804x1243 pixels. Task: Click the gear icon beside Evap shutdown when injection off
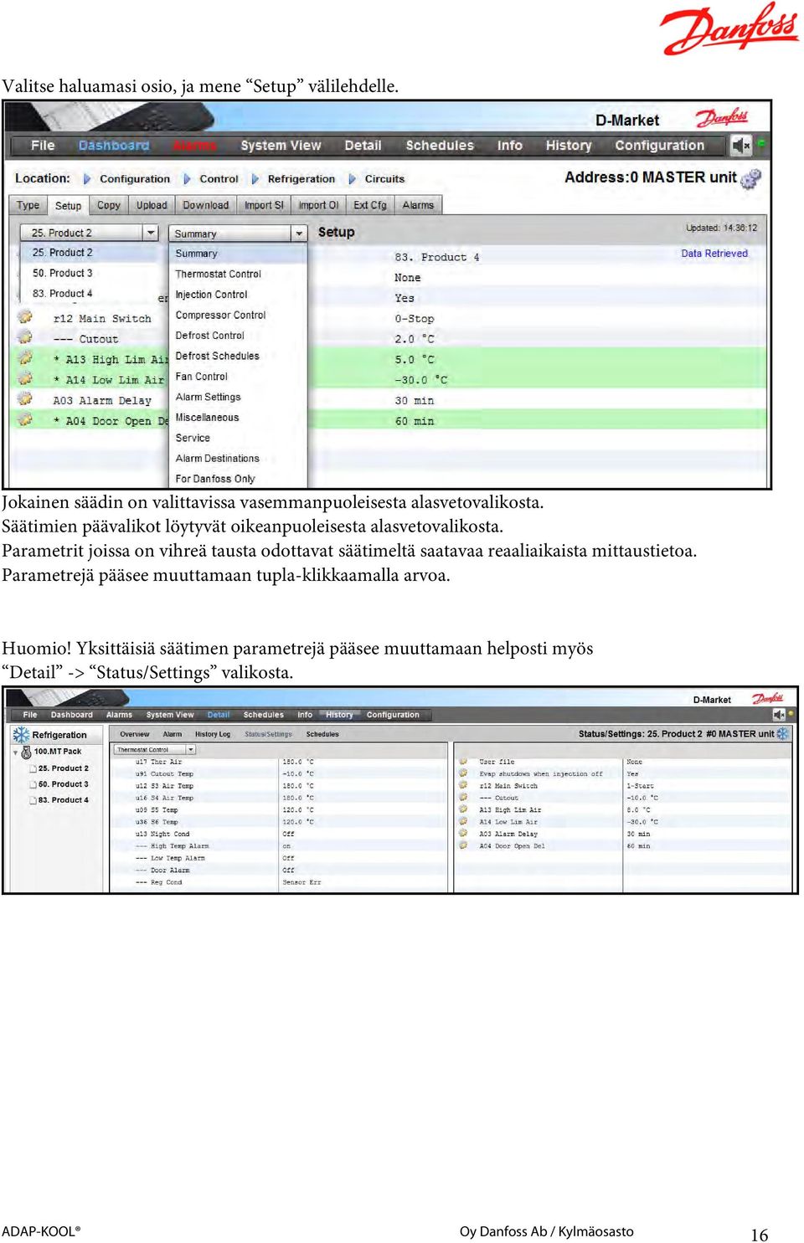click(x=463, y=773)
